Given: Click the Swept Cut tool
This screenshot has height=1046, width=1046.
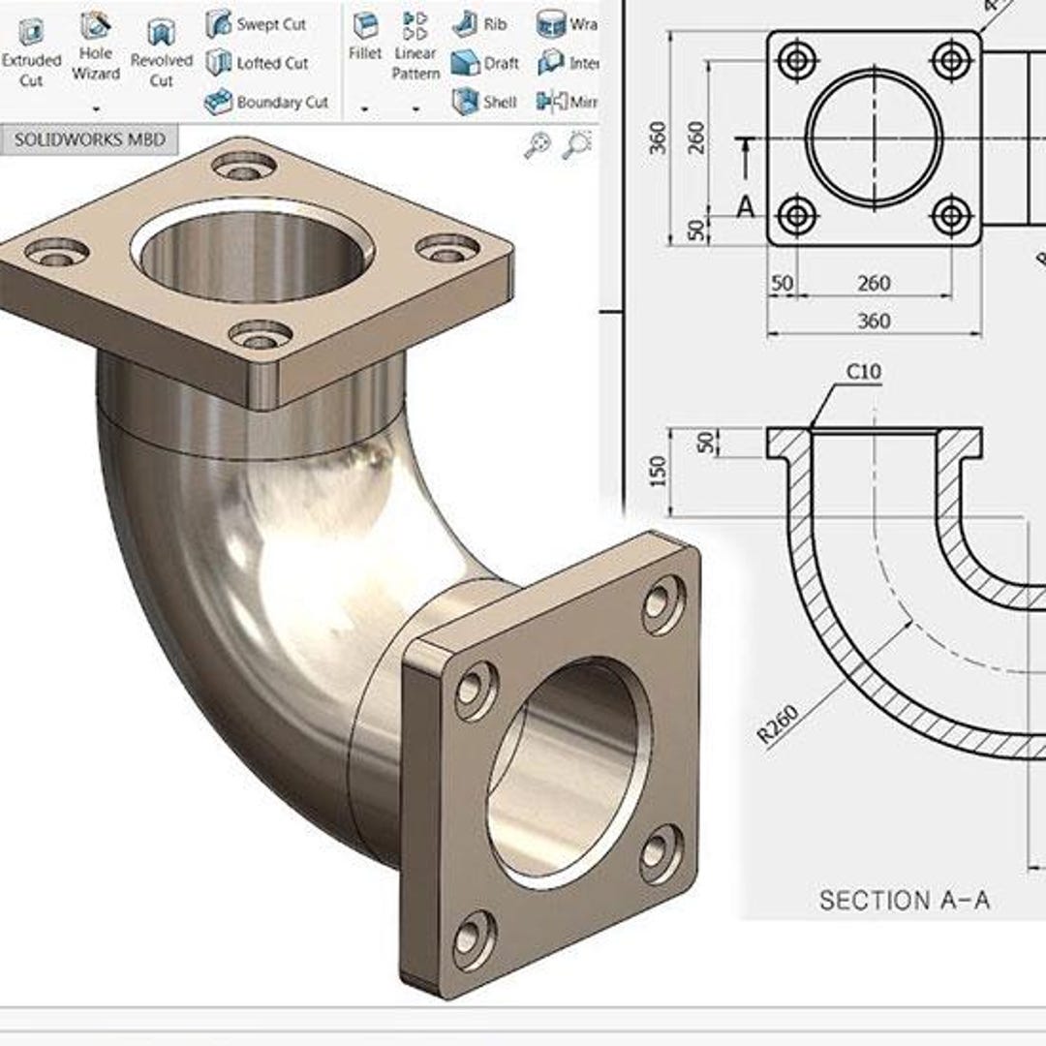Looking at the screenshot, I should coord(256,24).
